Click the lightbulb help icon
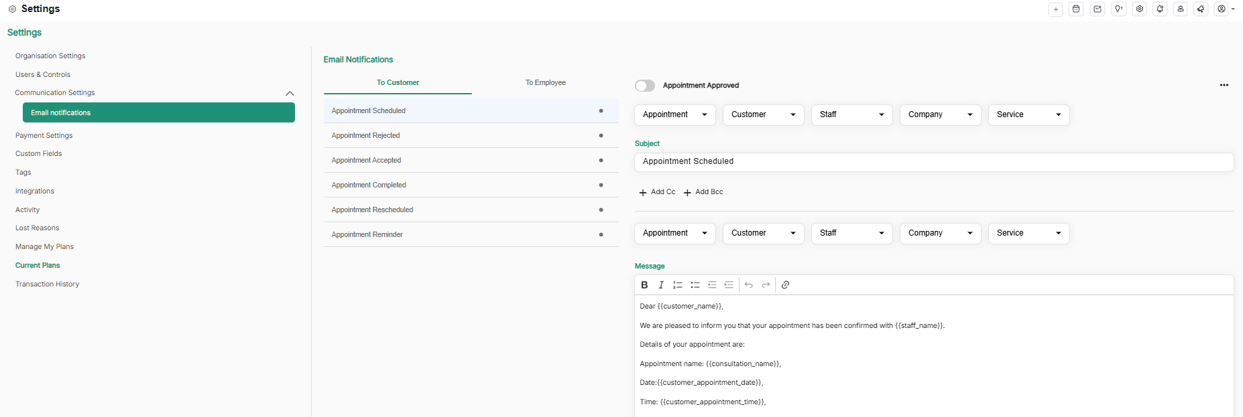1243x417 pixels. [1118, 9]
